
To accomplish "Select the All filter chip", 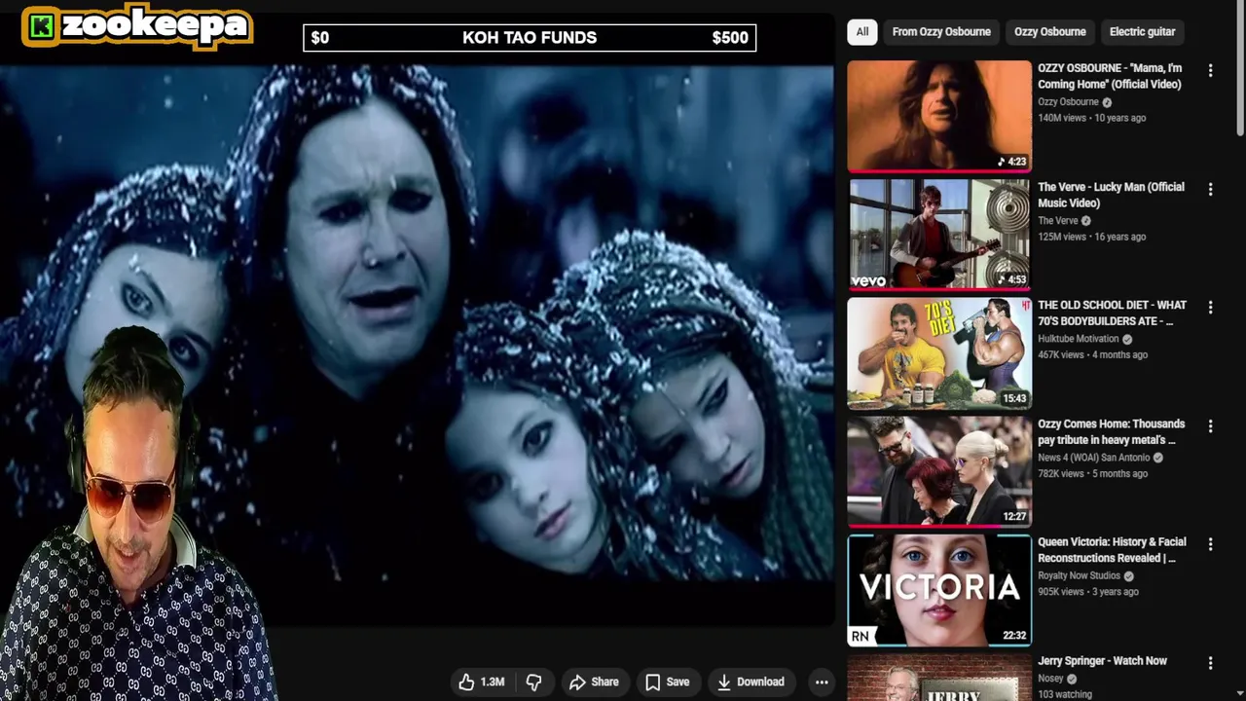I will click(x=862, y=31).
